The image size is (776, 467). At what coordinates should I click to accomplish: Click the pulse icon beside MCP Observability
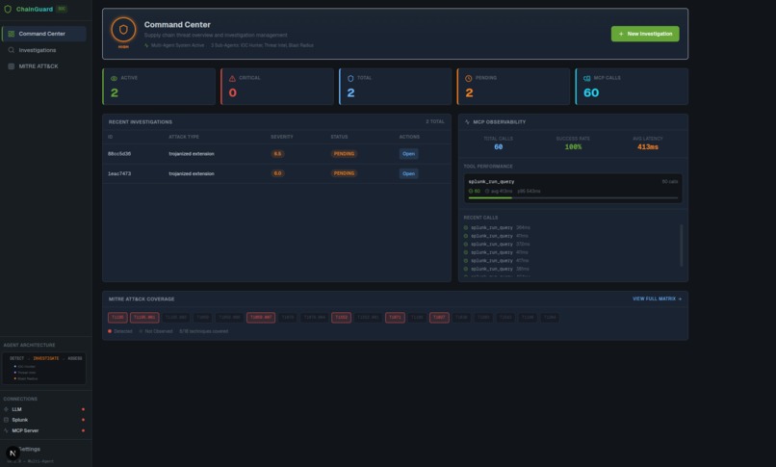pos(467,121)
